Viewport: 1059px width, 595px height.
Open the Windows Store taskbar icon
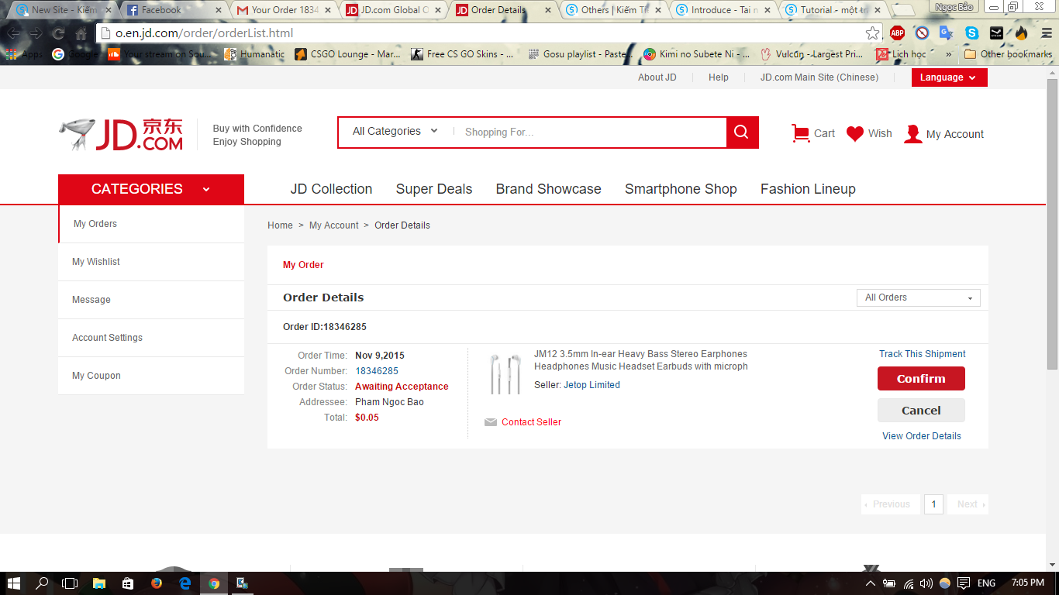coord(128,583)
